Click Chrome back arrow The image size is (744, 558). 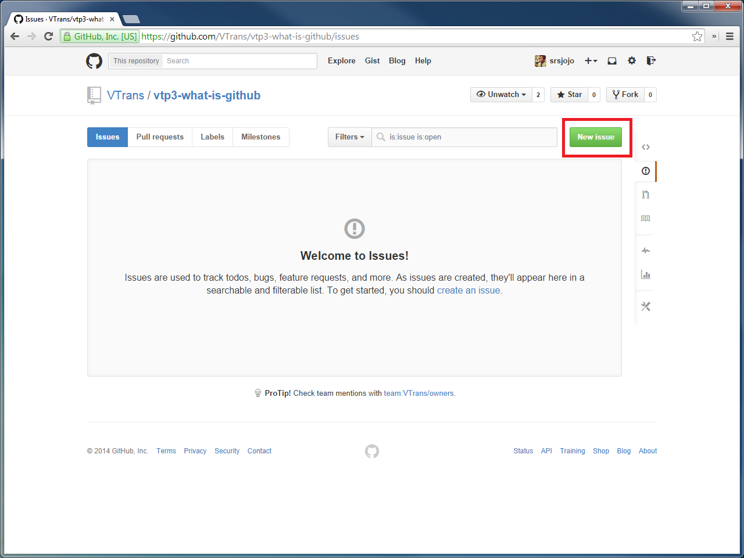point(15,36)
